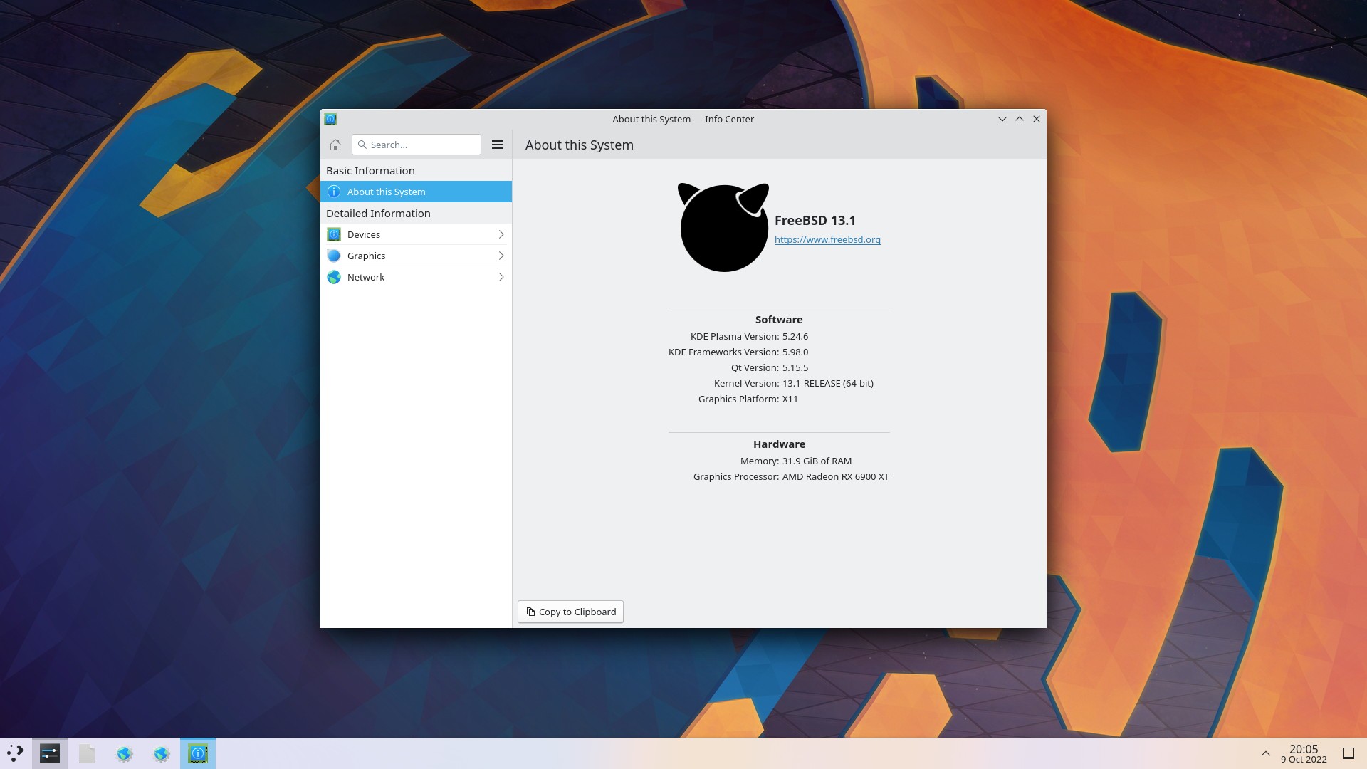Expand the Network category chevron
This screenshot has width=1367, height=769.
click(x=501, y=277)
